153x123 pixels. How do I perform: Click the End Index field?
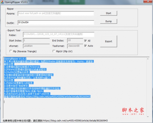[75, 41]
